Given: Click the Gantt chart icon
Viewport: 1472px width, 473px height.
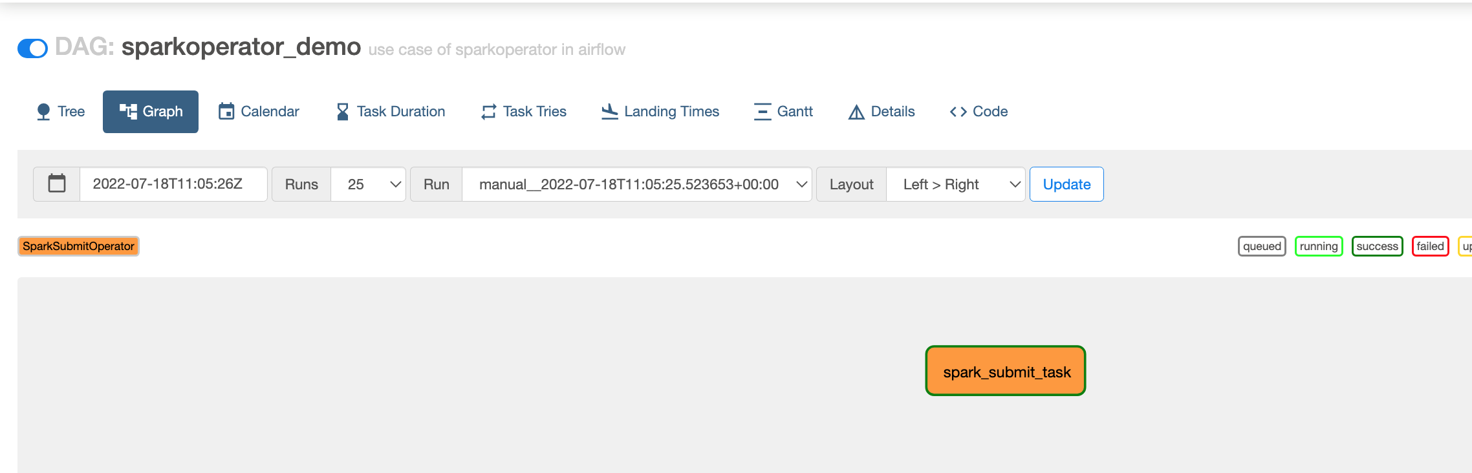Looking at the screenshot, I should coord(763,112).
